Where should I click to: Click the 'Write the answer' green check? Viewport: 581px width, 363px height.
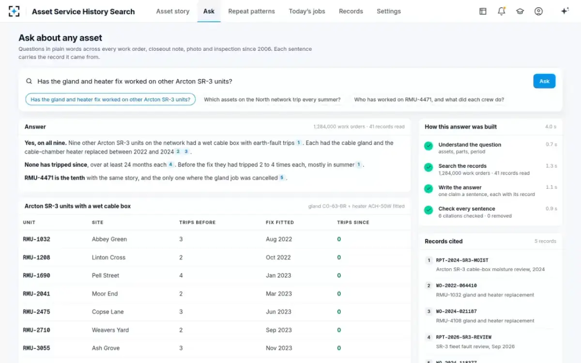click(x=428, y=188)
